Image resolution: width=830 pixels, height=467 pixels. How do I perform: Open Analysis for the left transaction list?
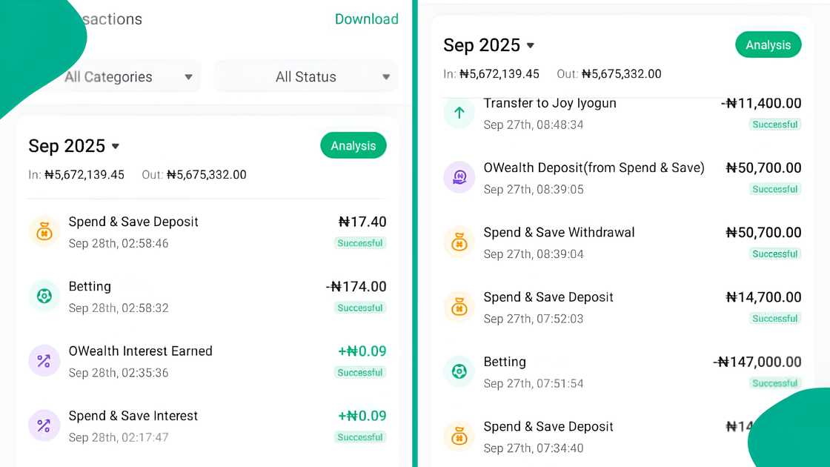click(353, 146)
